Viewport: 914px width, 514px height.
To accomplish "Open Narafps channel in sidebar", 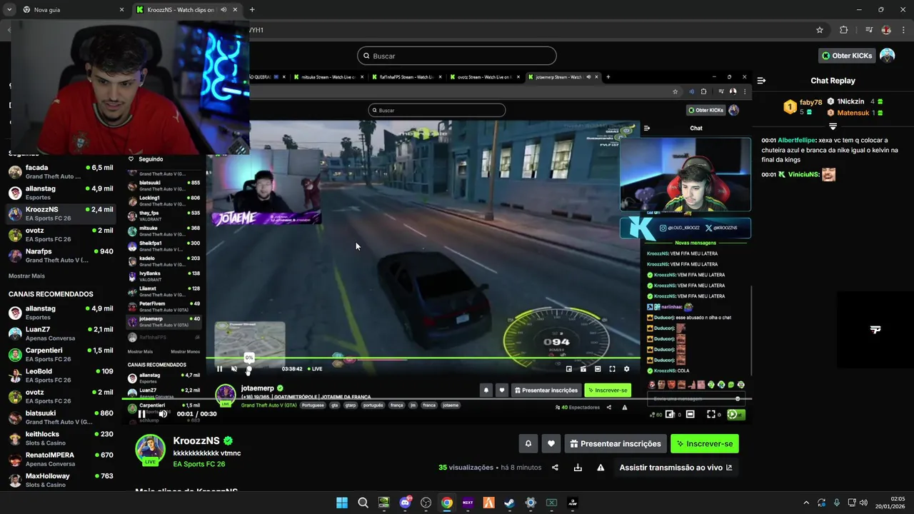I will (61, 256).
